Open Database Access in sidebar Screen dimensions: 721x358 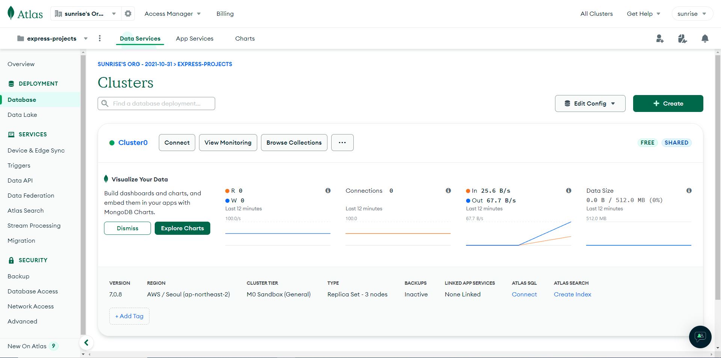33,291
